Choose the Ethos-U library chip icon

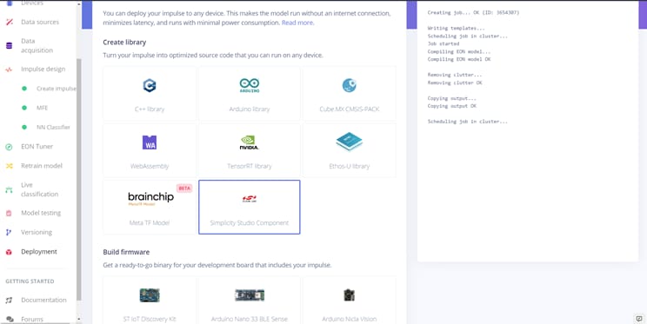point(349,142)
